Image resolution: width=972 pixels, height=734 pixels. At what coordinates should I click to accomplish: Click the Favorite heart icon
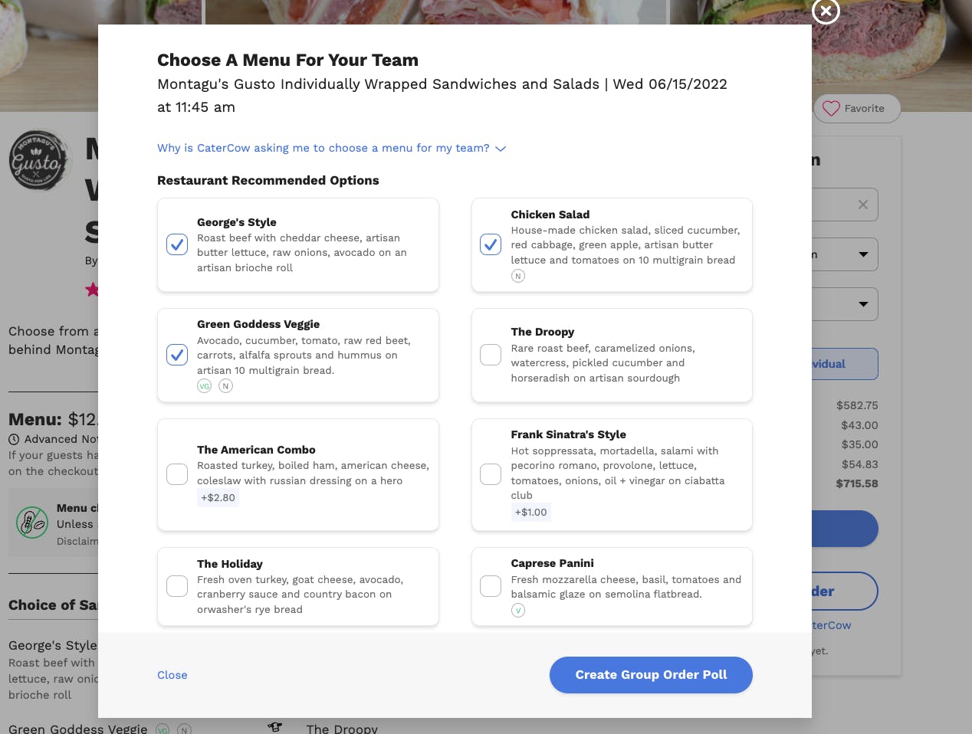831,109
